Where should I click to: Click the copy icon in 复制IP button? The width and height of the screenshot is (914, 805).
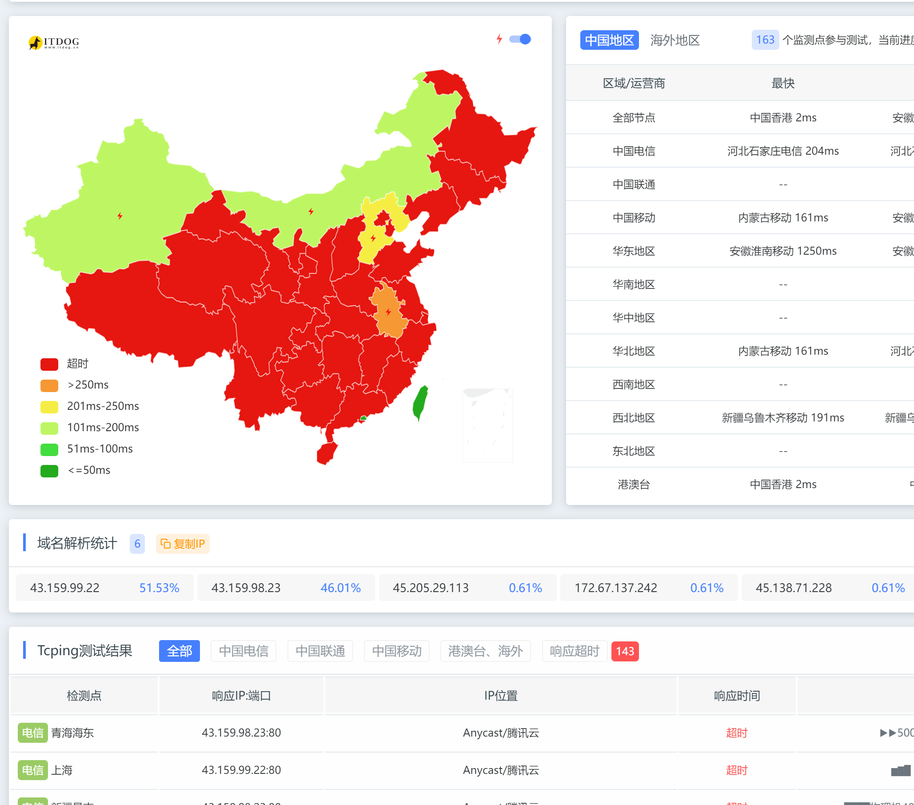pos(165,543)
